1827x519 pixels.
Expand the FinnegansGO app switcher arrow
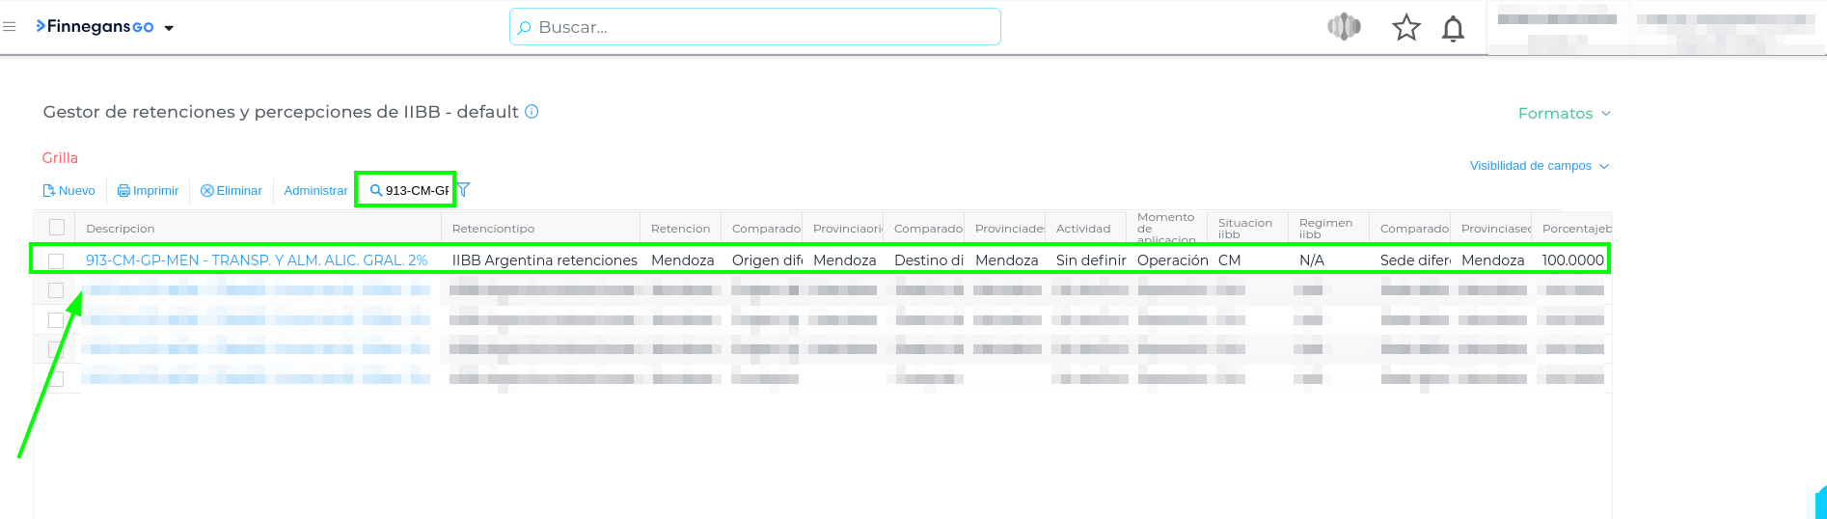pyautogui.click(x=169, y=28)
